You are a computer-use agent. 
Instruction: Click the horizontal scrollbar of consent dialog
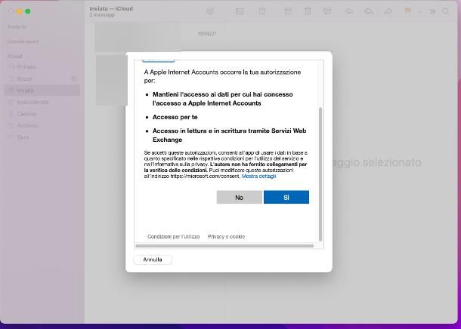224,246
